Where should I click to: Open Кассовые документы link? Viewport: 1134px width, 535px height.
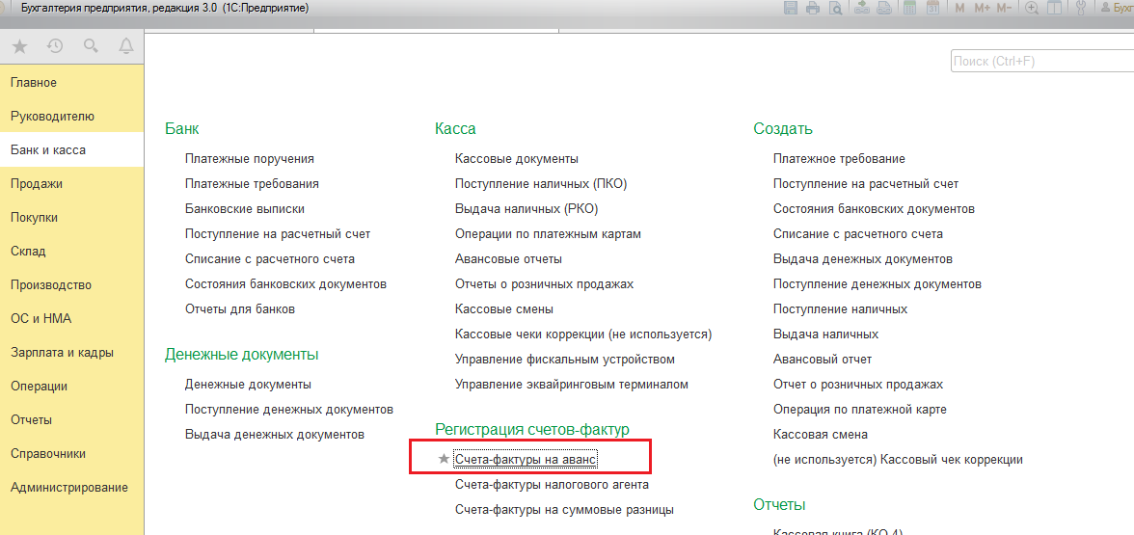click(x=517, y=158)
